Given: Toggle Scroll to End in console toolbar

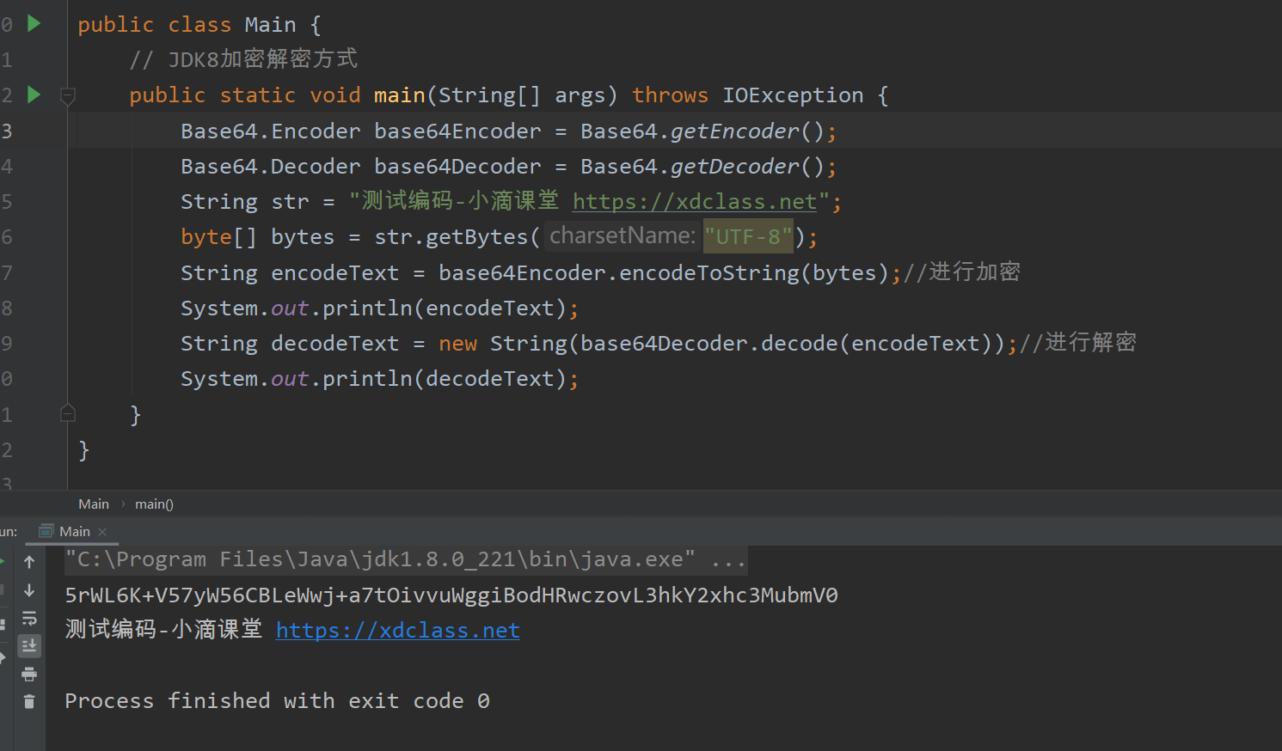Looking at the screenshot, I should pos(29,645).
